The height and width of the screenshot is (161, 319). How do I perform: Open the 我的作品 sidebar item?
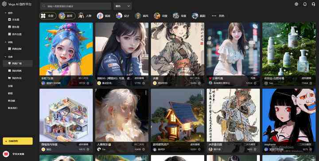[x=15, y=78]
